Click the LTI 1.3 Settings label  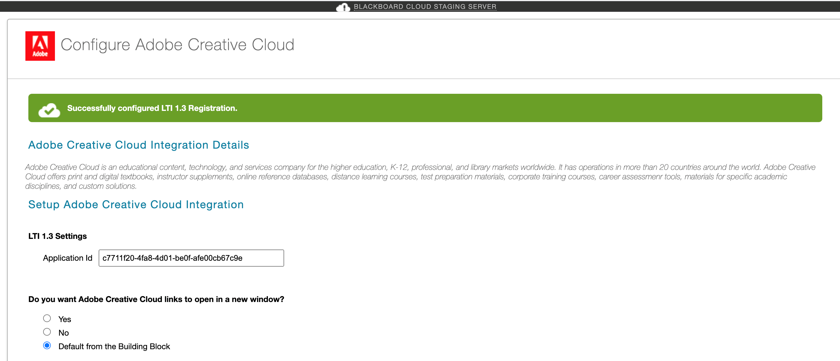(x=57, y=236)
